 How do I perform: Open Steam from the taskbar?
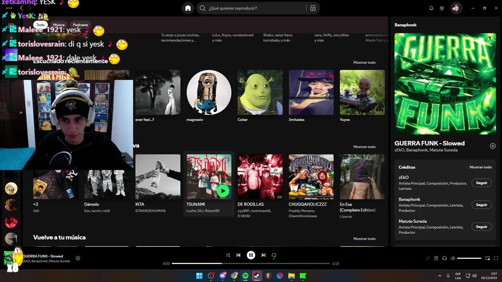click(257, 276)
